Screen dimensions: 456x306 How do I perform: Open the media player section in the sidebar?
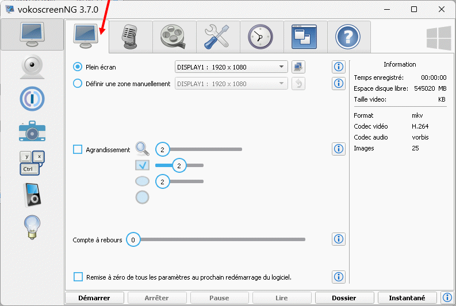[x=32, y=195]
